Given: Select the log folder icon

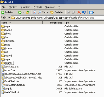Looking at the screenshot, I should coord(3,52).
